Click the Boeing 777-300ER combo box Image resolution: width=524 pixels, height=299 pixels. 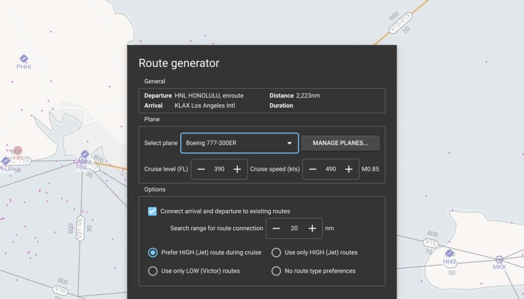[239, 143]
